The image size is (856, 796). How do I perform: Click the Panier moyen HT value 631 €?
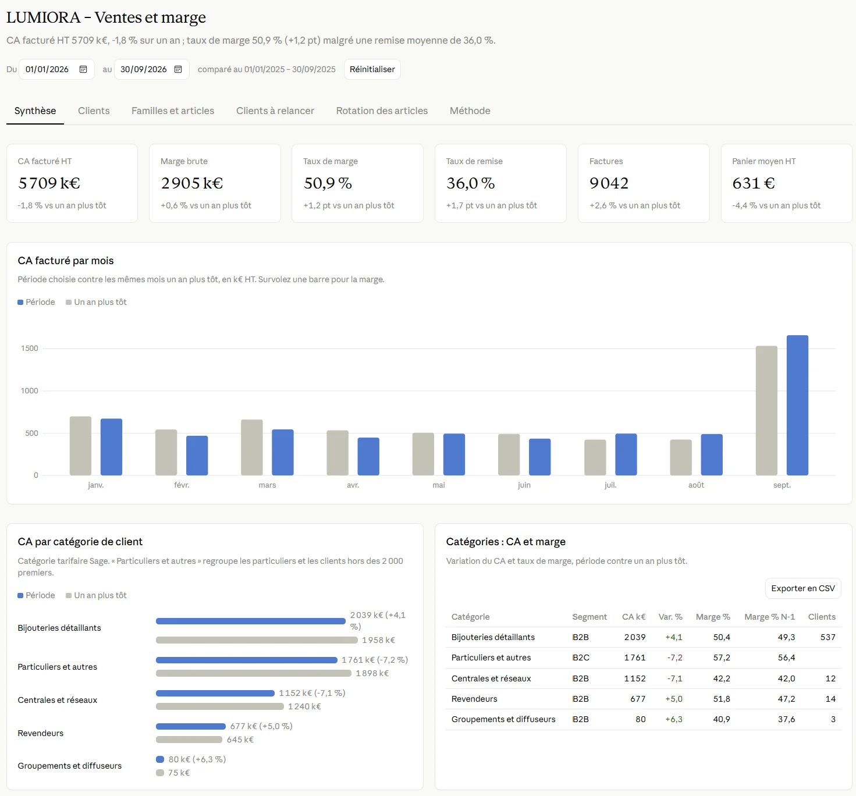click(754, 183)
